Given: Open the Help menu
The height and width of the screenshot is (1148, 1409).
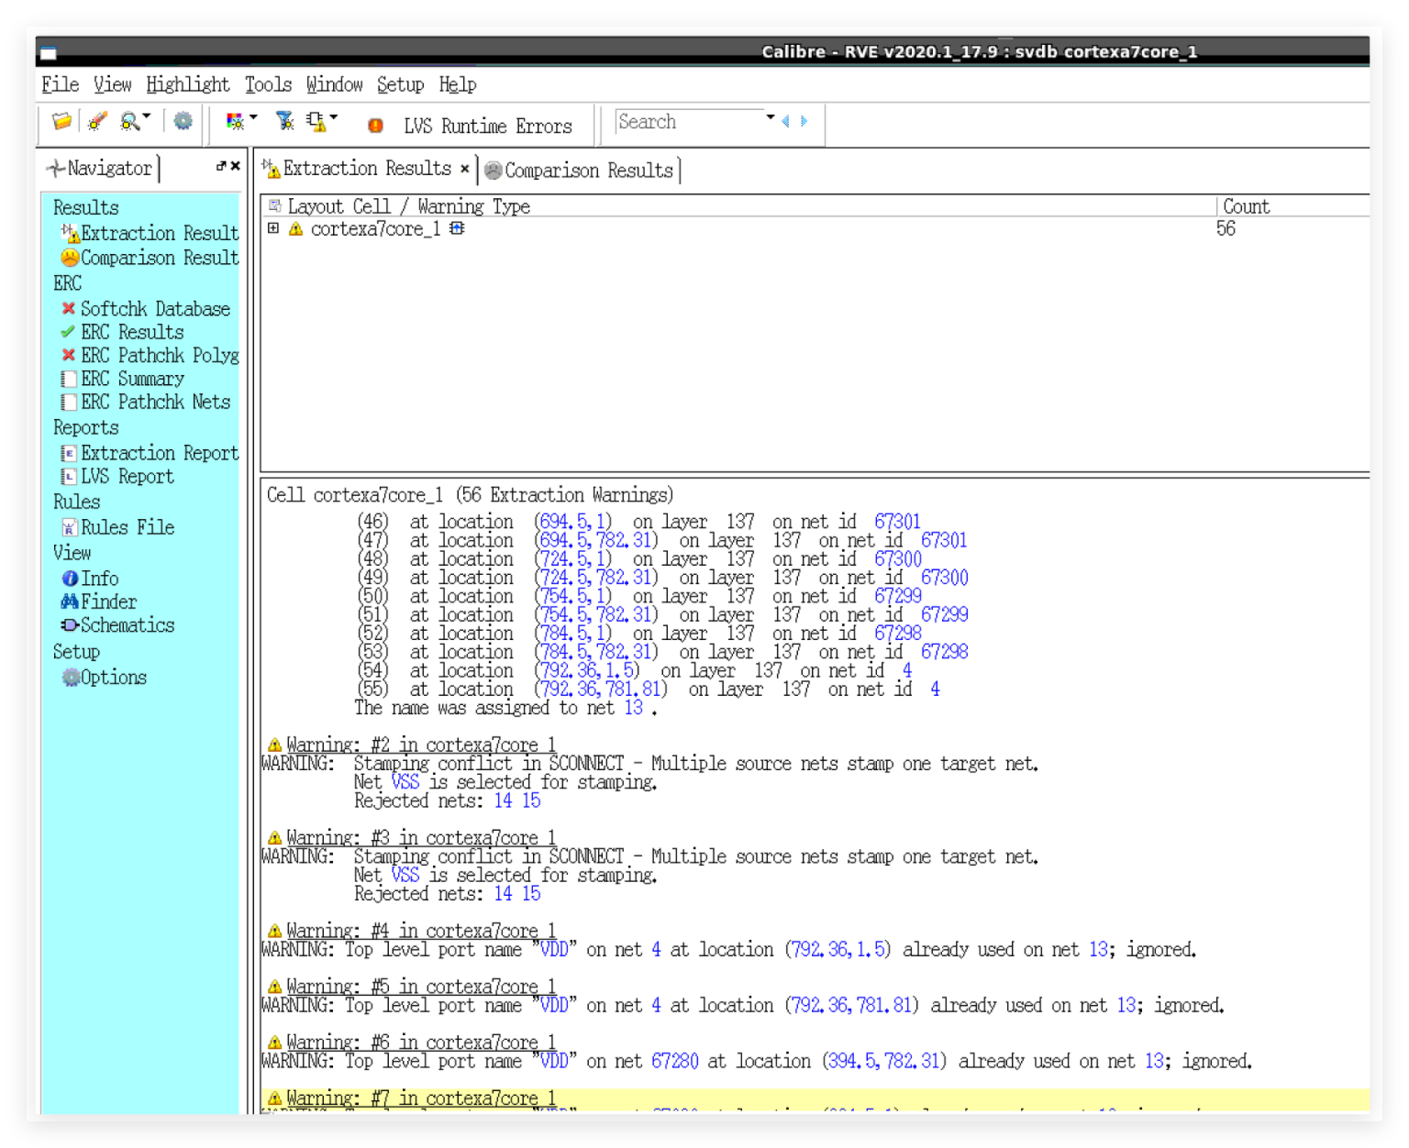Looking at the screenshot, I should tap(458, 84).
